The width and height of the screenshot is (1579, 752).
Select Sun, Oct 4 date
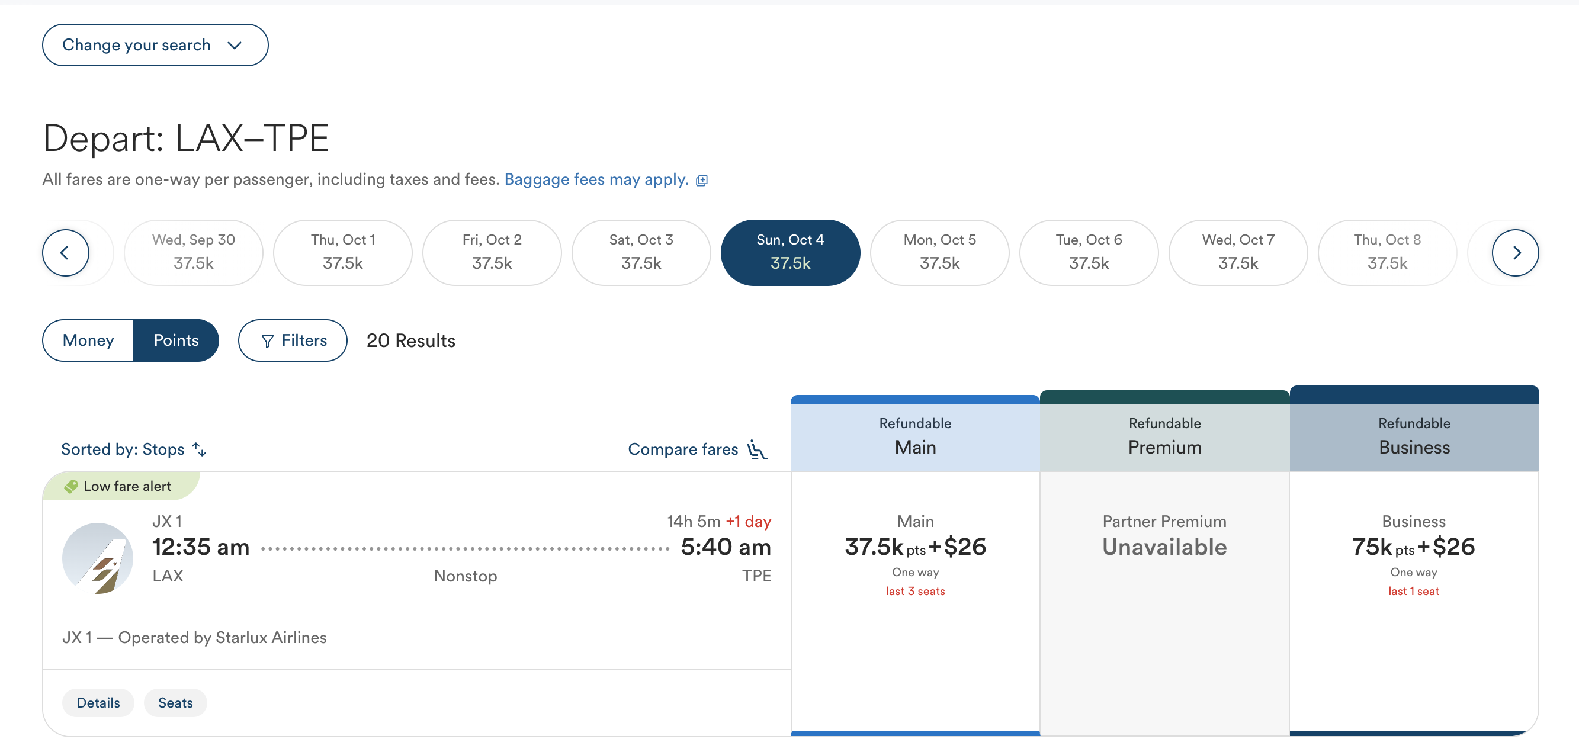point(791,252)
